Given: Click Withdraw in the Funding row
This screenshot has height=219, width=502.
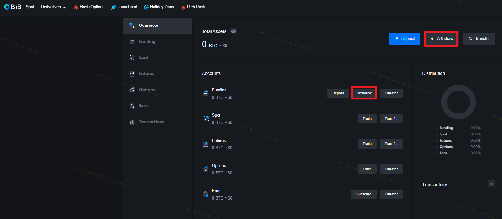Looking at the screenshot, I should [364, 93].
